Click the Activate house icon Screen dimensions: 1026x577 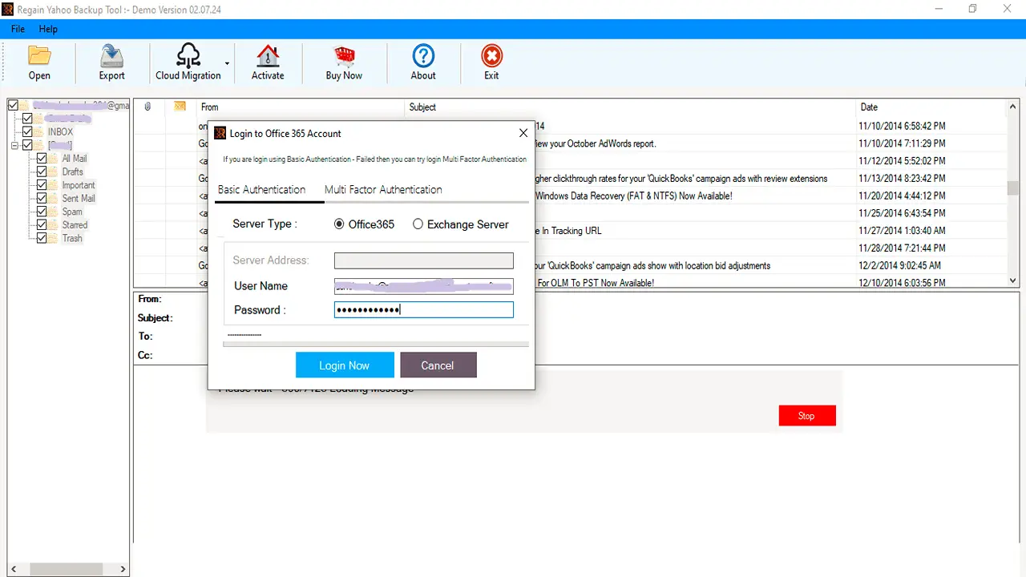(x=268, y=63)
